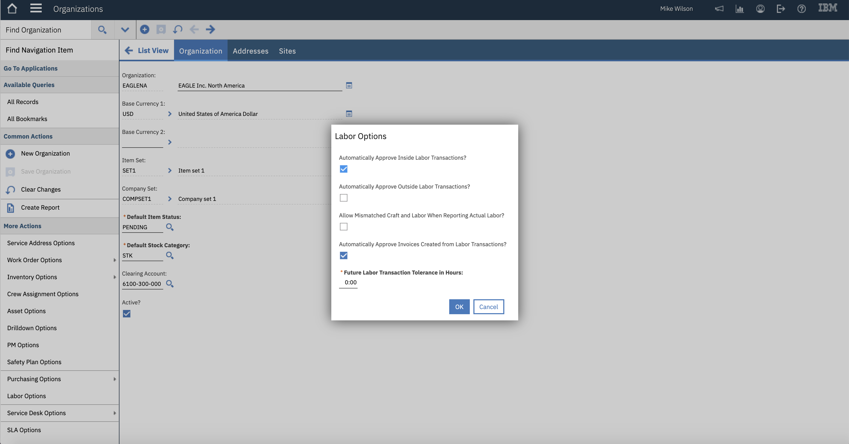Viewport: 849px width, 444px height.
Task: Create a new record with the plus icon
Action: (145, 29)
